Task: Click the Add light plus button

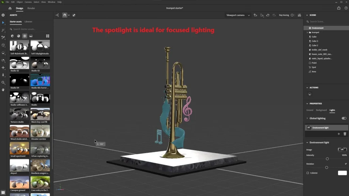Action: click(x=339, y=134)
